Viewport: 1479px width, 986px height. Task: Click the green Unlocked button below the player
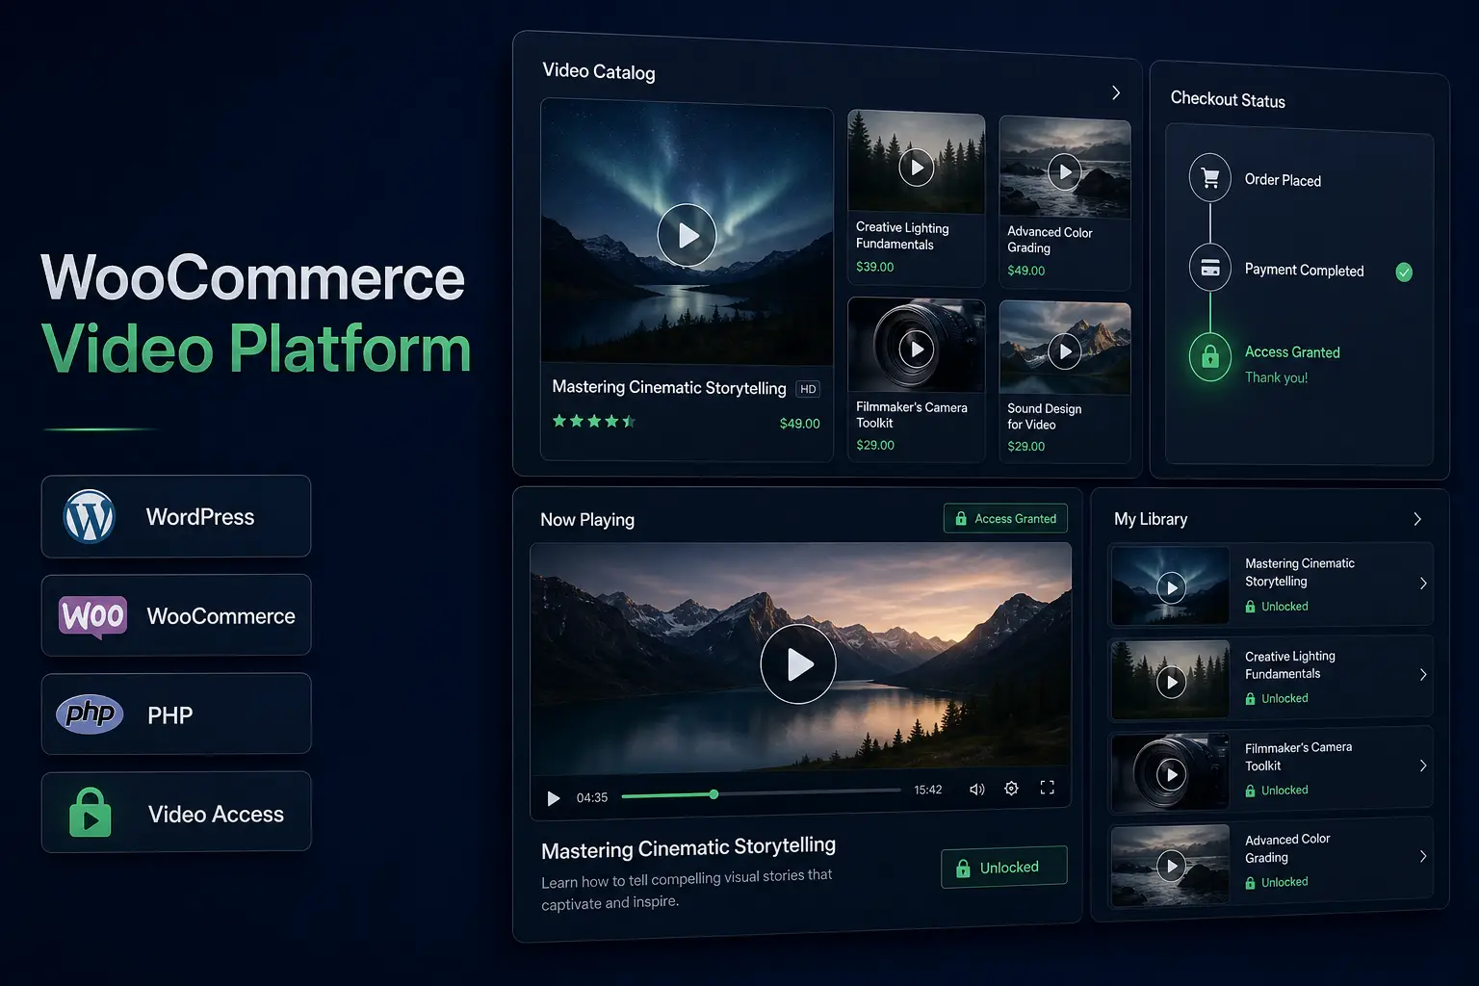[1003, 867]
